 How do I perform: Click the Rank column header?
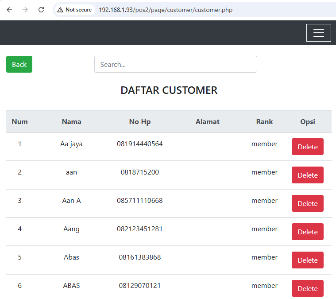point(264,121)
